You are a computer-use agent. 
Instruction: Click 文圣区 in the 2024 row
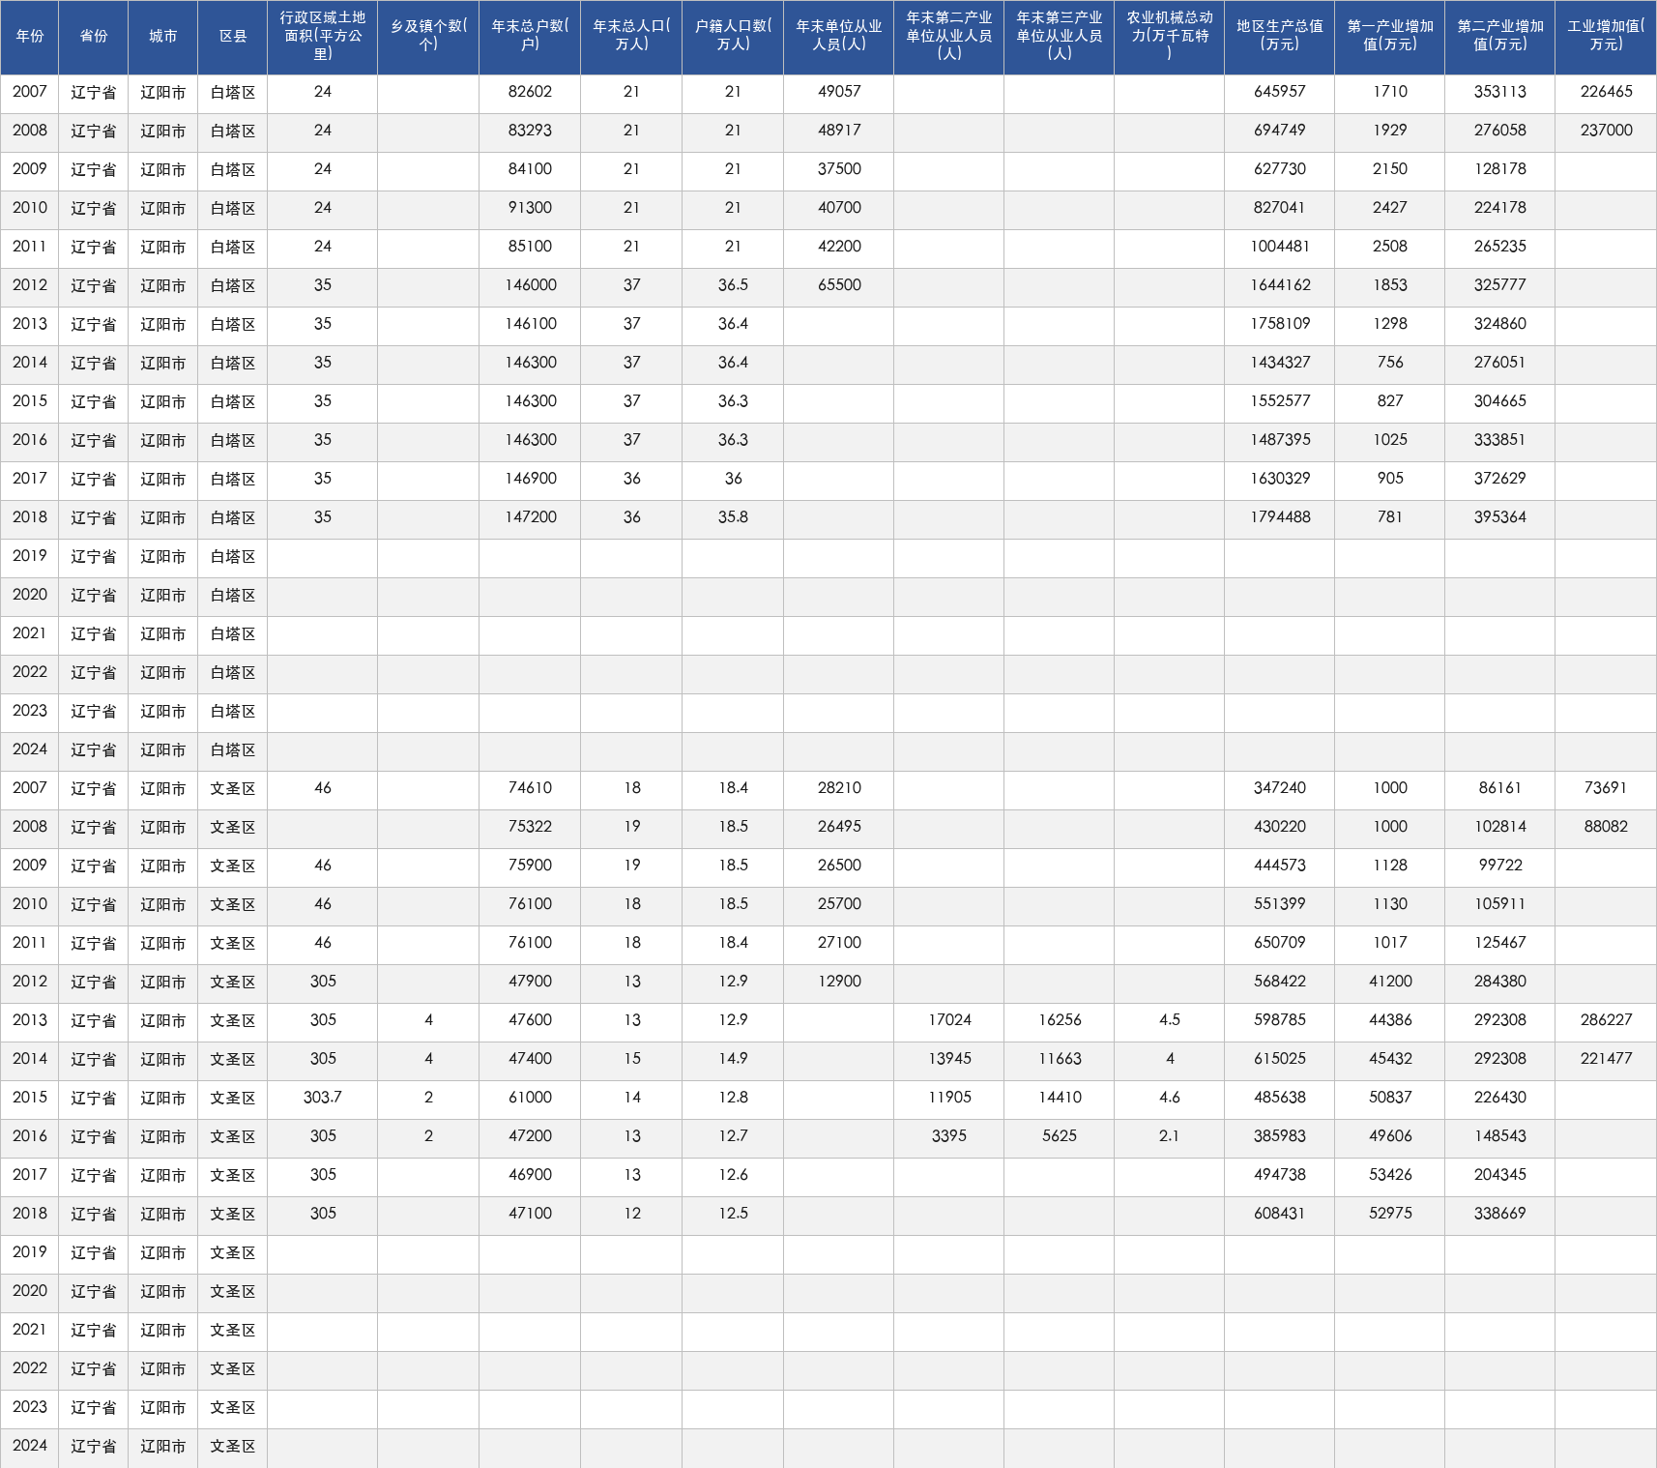[232, 1446]
